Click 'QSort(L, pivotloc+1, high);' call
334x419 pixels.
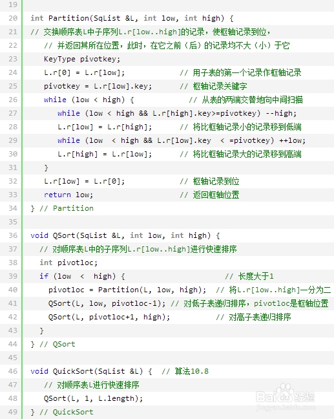tap(109, 317)
